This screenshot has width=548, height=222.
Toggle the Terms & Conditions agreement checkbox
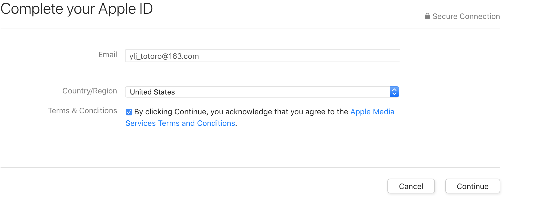coord(129,112)
